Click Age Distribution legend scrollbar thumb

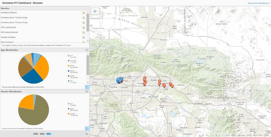click(88, 65)
